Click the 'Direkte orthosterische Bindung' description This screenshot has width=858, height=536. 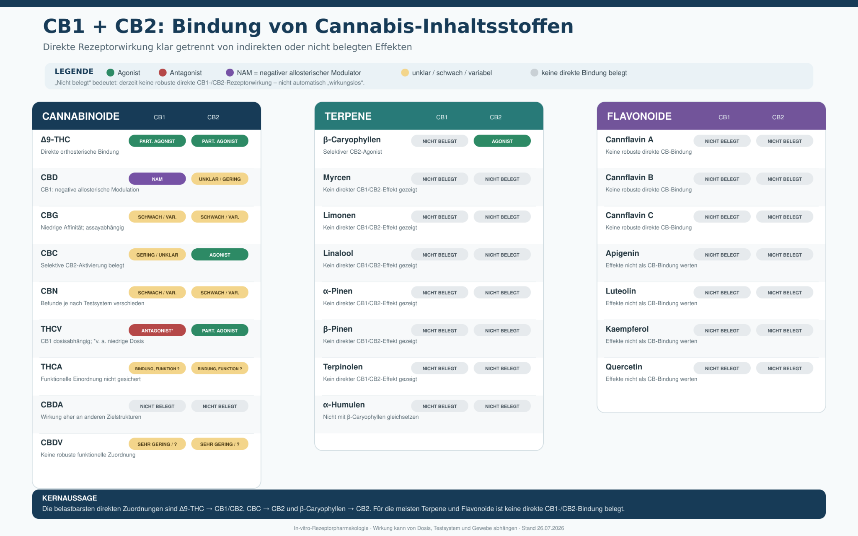click(80, 152)
